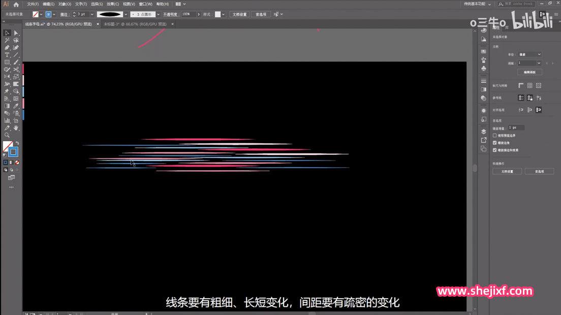The width and height of the screenshot is (561, 315).
Task: Disable the 缩放边角 checkbox
Action: point(495,142)
